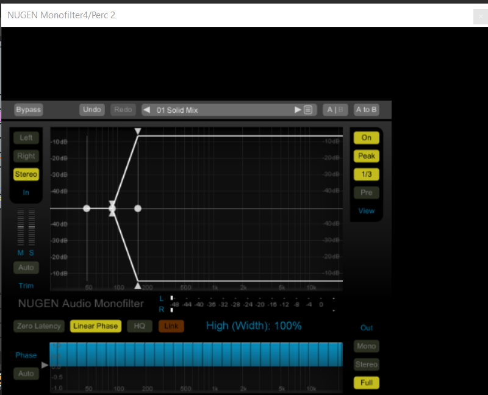Toggle analyzer On button
The width and height of the screenshot is (488, 395).
point(367,138)
